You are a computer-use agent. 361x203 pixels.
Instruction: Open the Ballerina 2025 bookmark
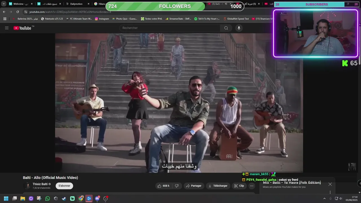pos(25,19)
